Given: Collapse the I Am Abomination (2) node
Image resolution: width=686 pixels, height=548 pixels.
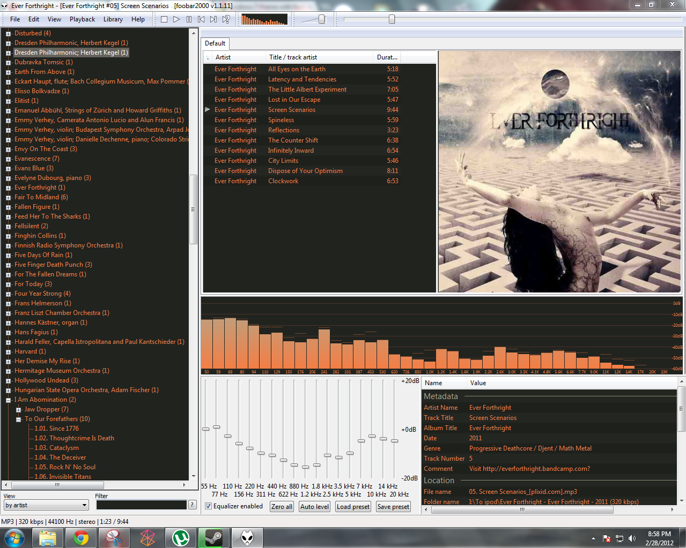Looking at the screenshot, I should 8,400.
